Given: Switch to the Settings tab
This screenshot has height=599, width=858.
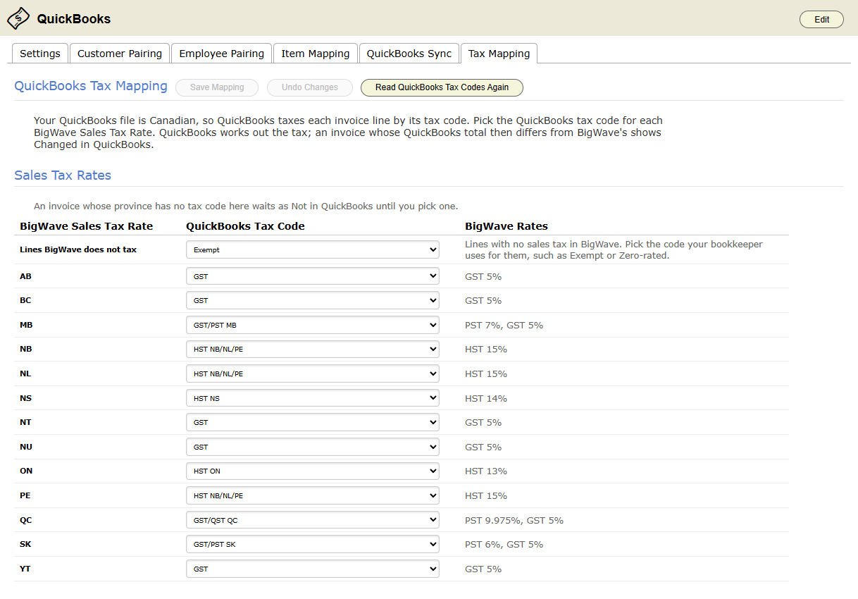Looking at the screenshot, I should tap(40, 54).
